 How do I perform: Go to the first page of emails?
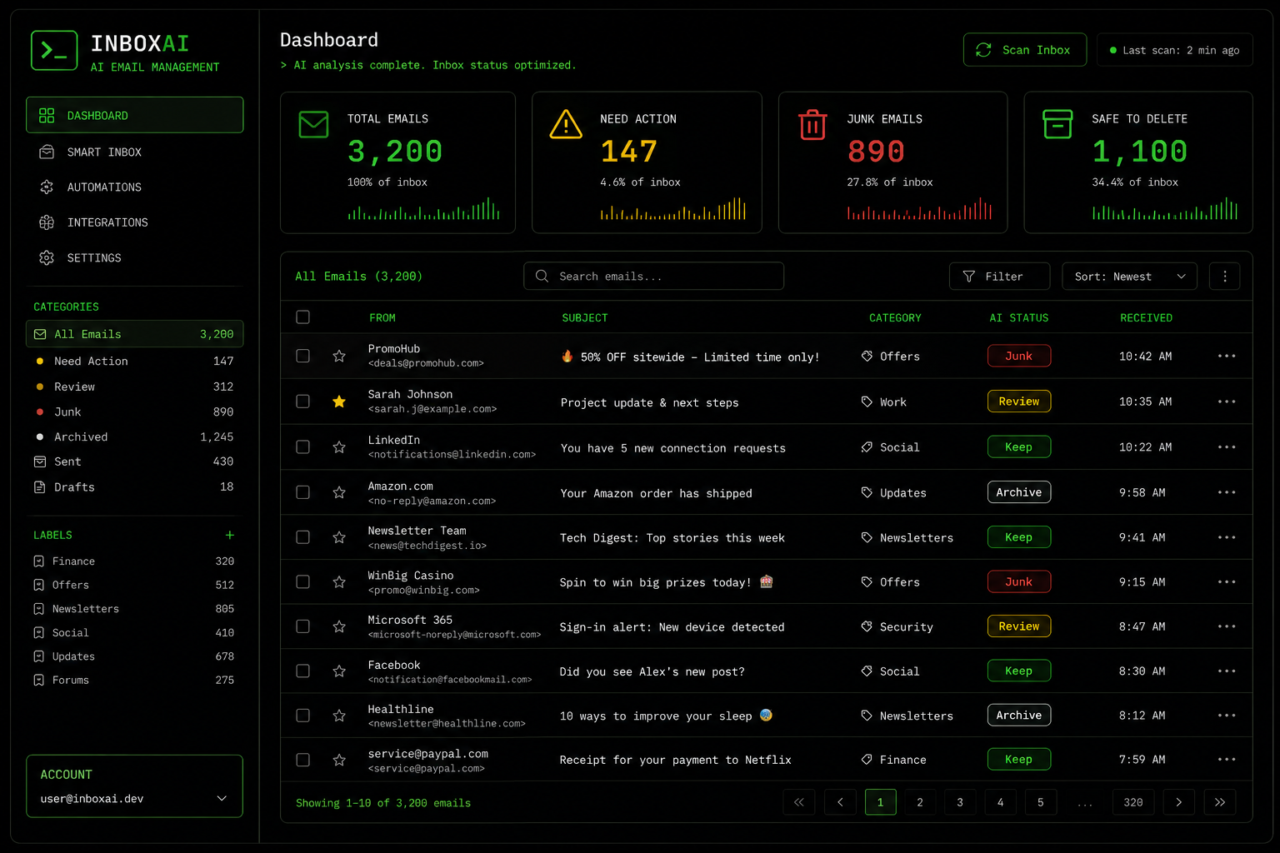[x=798, y=802]
